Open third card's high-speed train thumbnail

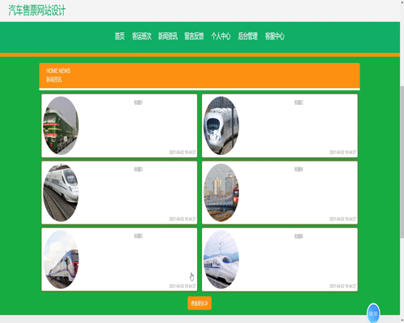(61, 192)
